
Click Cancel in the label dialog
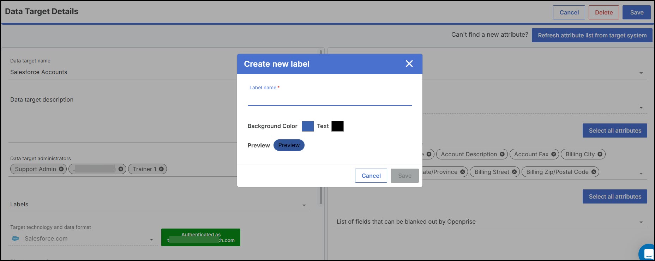371,176
